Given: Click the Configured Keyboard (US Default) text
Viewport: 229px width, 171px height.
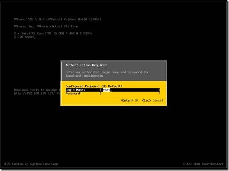Looking at the screenshot, I should point(94,86).
